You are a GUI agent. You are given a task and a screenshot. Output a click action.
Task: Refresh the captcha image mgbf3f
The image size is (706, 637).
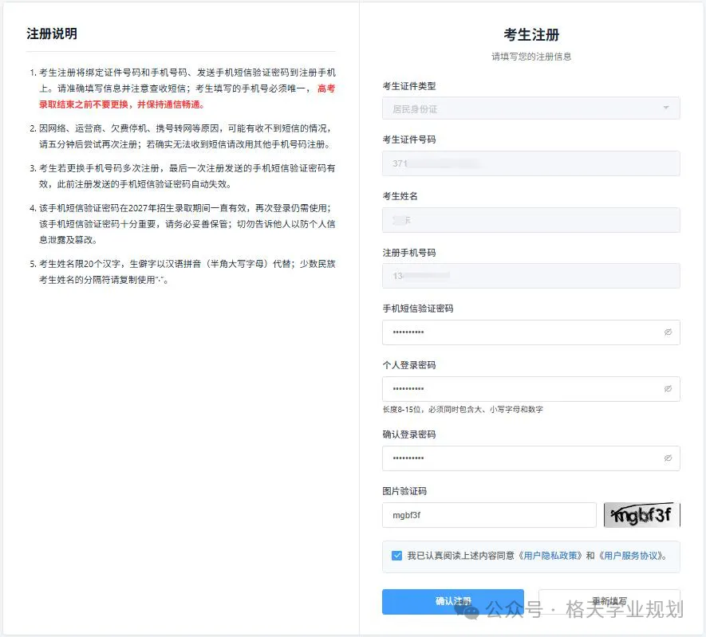pos(641,515)
